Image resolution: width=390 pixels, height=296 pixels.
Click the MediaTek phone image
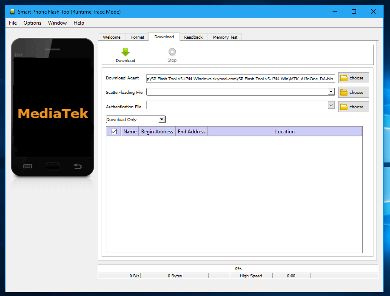pyautogui.click(x=52, y=107)
